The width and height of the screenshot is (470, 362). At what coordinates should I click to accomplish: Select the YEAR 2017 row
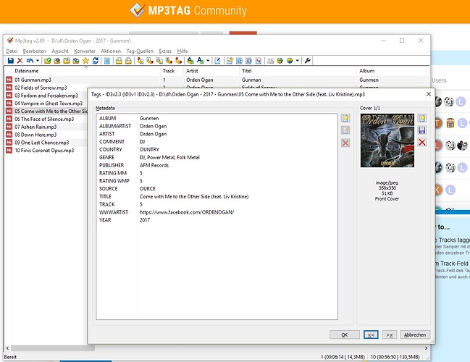tap(217, 220)
